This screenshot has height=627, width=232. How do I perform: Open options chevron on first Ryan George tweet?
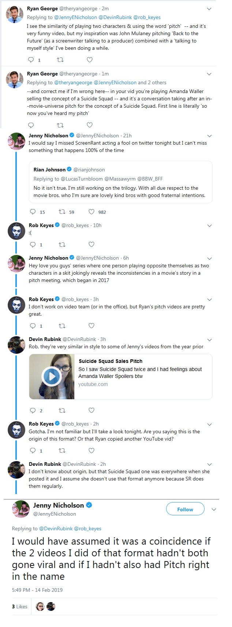coord(209,9)
